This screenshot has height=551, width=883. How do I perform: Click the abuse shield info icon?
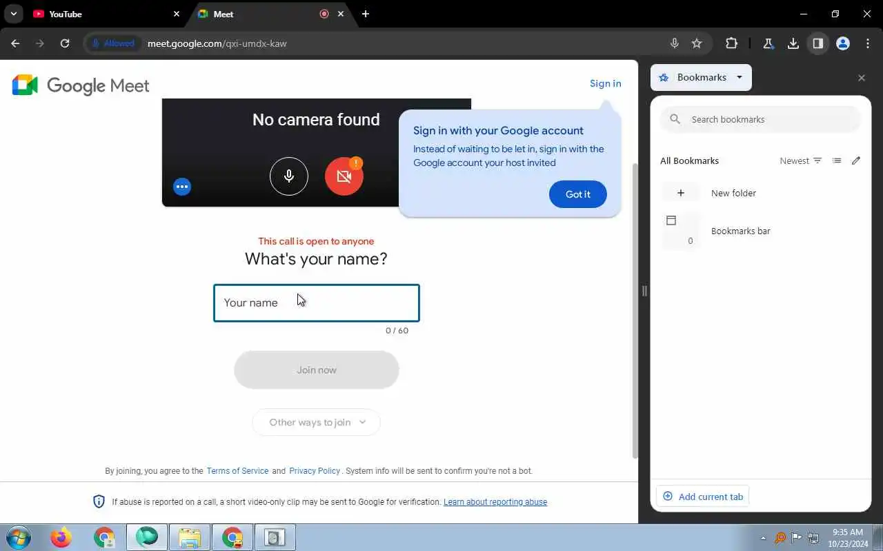pos(99,501)
